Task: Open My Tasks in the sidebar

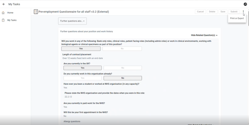Action: pyautogui.click(x=12, y=20)
